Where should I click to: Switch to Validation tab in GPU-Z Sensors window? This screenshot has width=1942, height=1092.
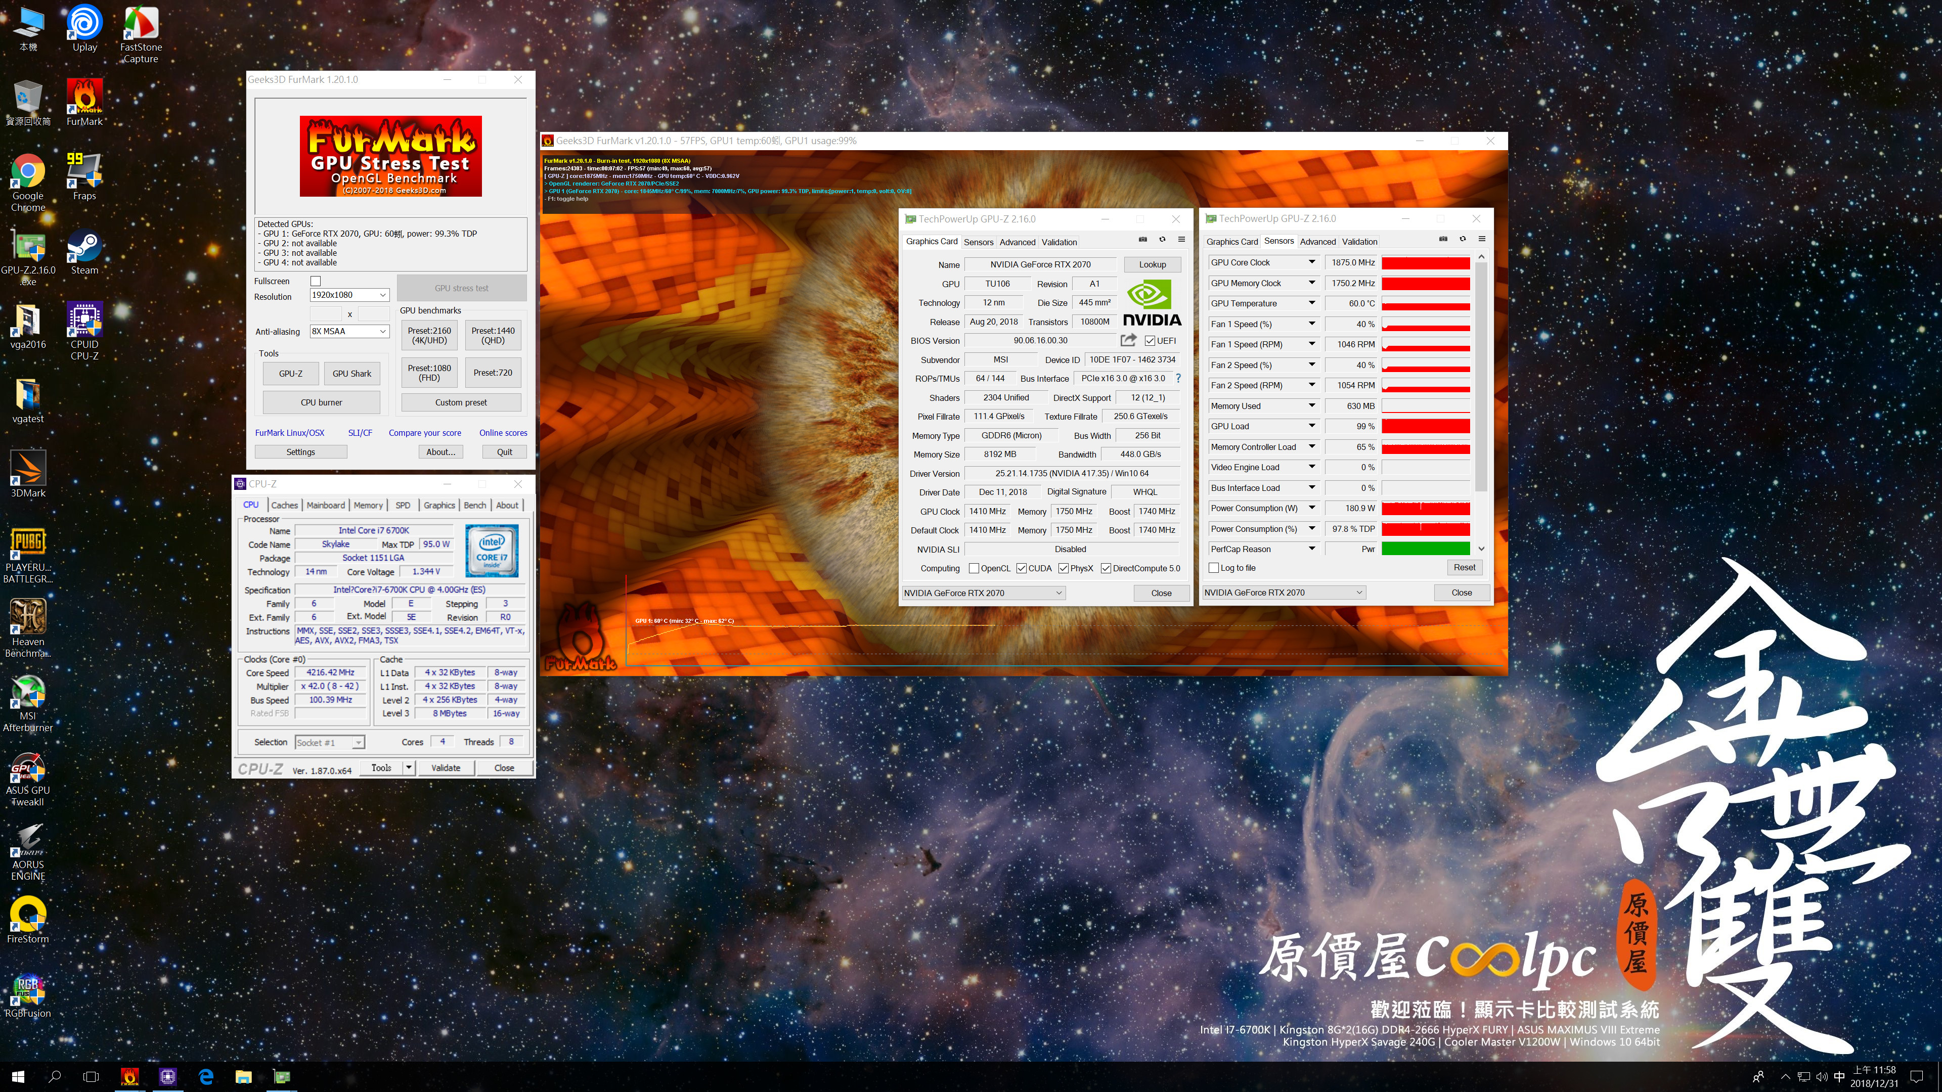coord(1359,241)
